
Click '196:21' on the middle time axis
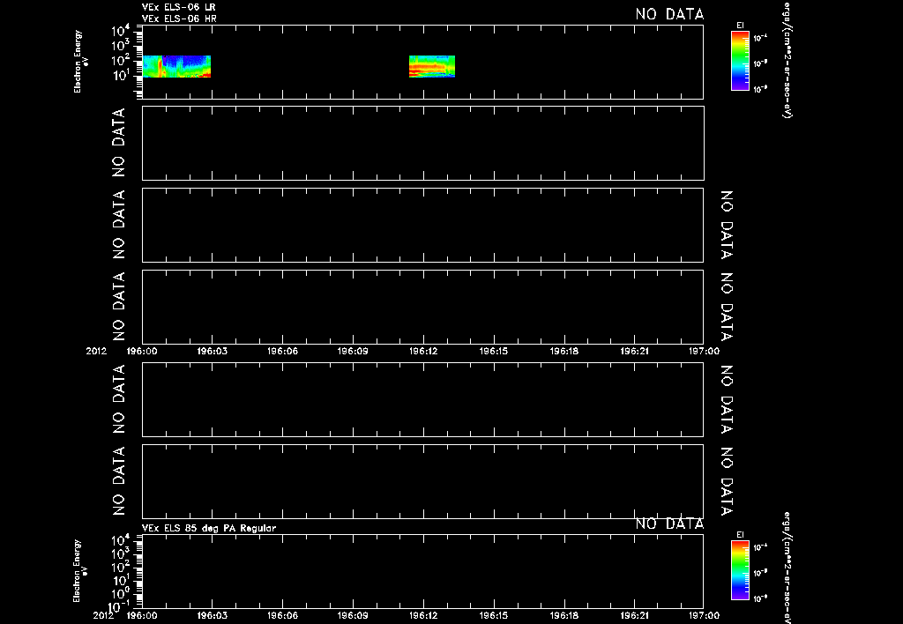pyautogui.click(x=635, y=351)
